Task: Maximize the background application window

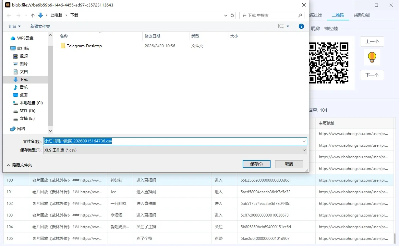Action: click(x=376, y=5)
